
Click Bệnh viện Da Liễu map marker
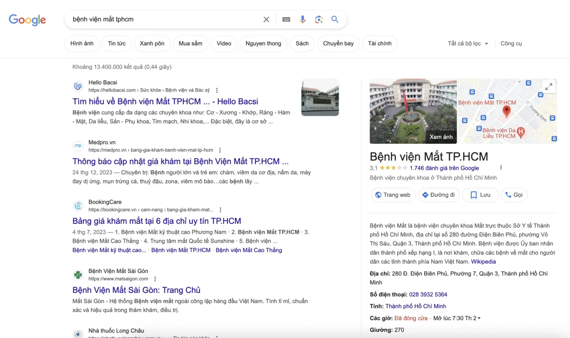521,132
